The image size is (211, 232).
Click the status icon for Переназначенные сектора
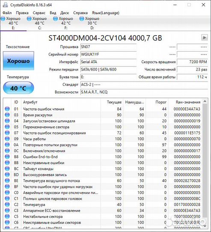point(7,127)
